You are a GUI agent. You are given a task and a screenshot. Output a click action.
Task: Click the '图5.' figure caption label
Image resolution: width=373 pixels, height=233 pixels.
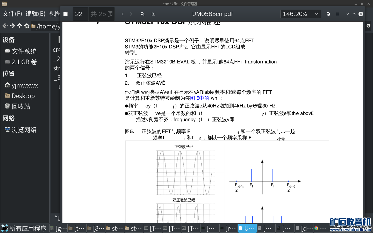click(x=130, y=132)
